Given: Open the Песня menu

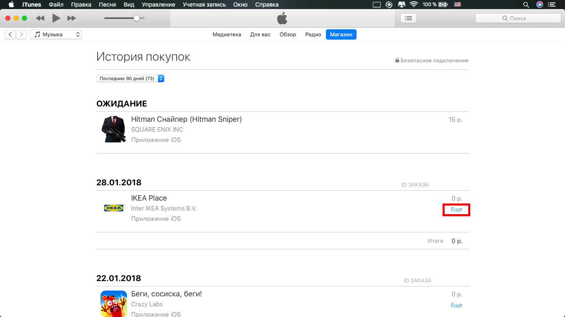Looking at the screenshot, I should pyautogui.click(x=107, y=5).
